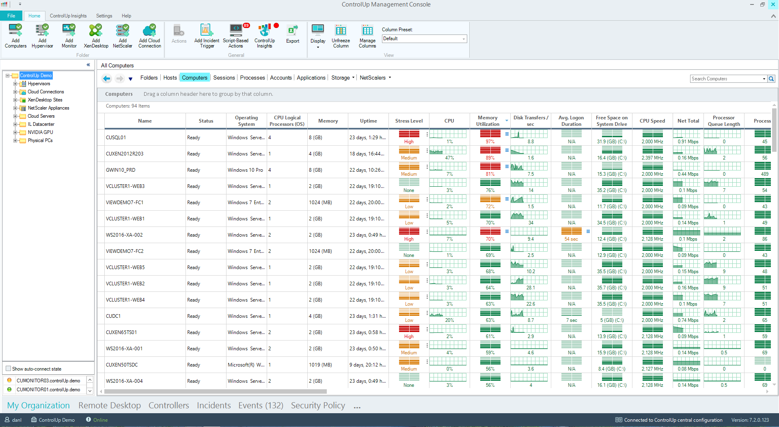779x427 pixels.
Task: Click the Stress Level column header
Action: [x=409, y=121]
